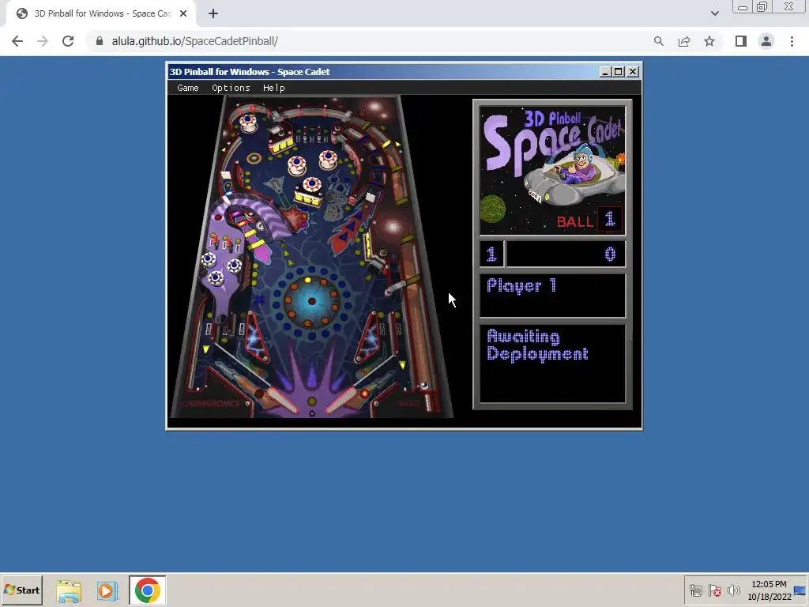Bookmark this page with the star
This screenshot has height=607, width=809.
coord(709,41)
